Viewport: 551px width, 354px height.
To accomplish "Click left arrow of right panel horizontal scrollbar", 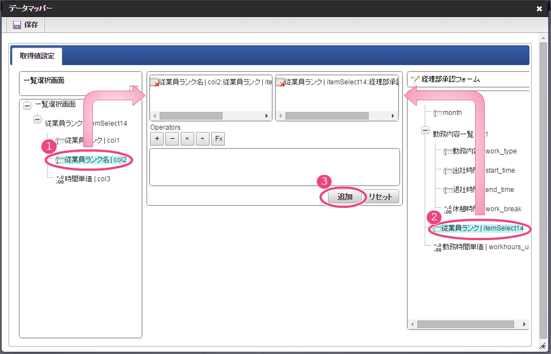I will coord(413,324).
